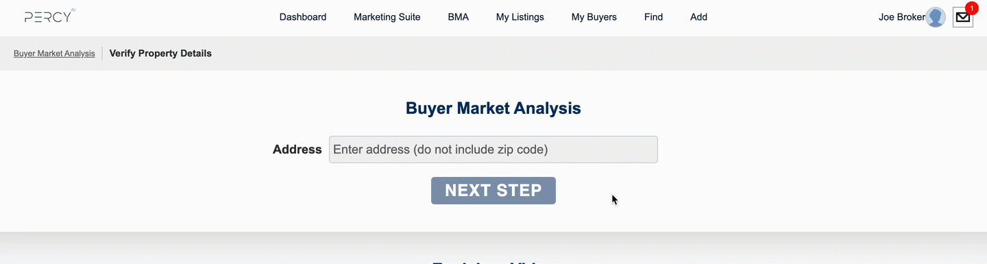Click the Joe Broker user name
Image resolution: width=987 pixels, height=264 pixels.
901,17
